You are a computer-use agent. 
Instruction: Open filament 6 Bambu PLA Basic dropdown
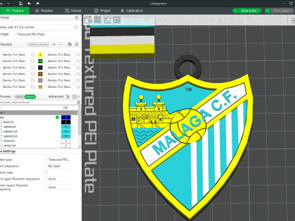[60, 68]
